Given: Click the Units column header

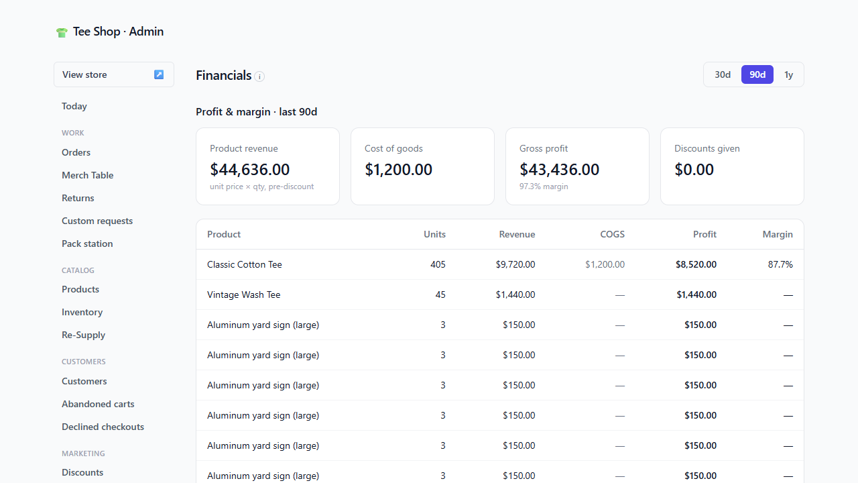Looking at the screenshot, I should point(434,234).
